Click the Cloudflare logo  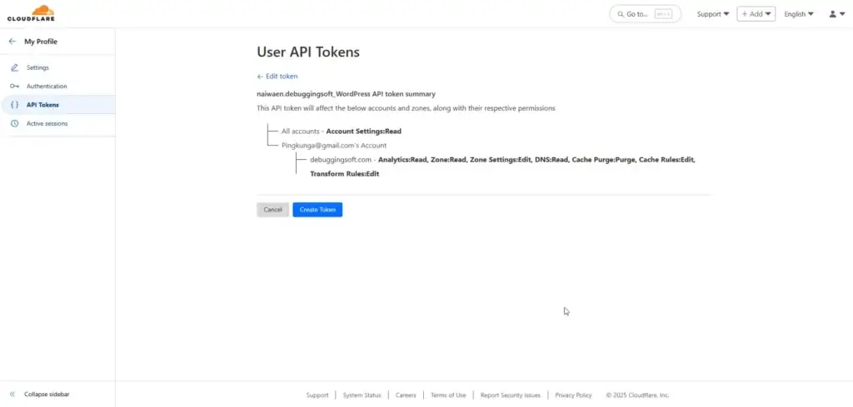(x=31, y=13)
